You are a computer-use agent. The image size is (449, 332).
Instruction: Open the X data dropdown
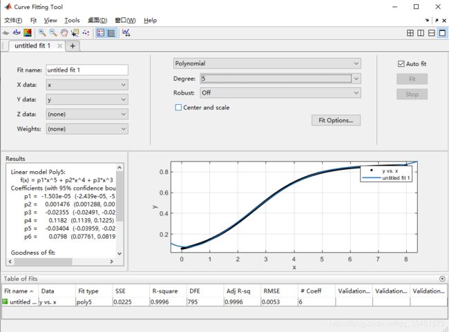coord(87,85)
